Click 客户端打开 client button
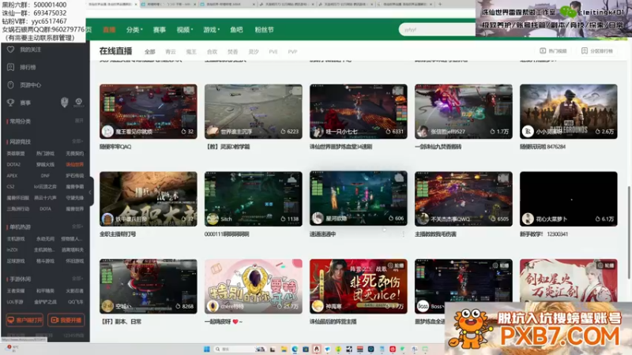 [x=24, y=320]
